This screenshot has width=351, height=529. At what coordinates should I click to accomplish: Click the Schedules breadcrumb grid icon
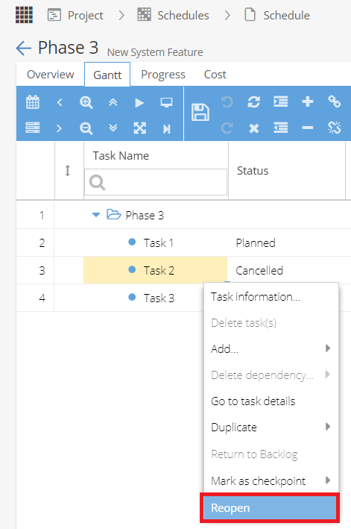144,15
